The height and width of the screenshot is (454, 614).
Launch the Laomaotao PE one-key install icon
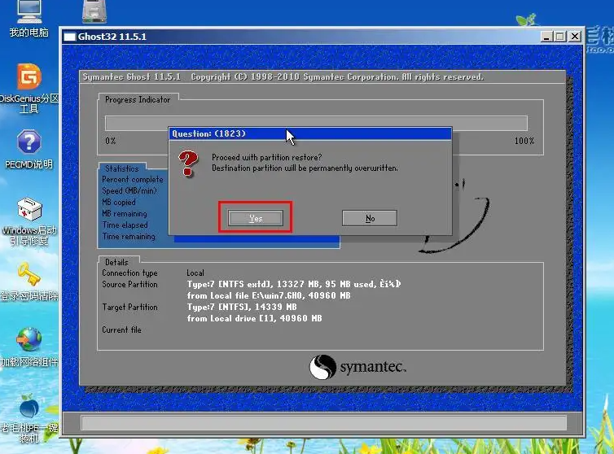[x=29, y=419]
